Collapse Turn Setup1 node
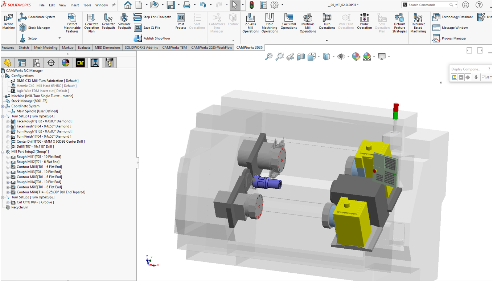Screen dimensions: 493x281 [3, 117]
